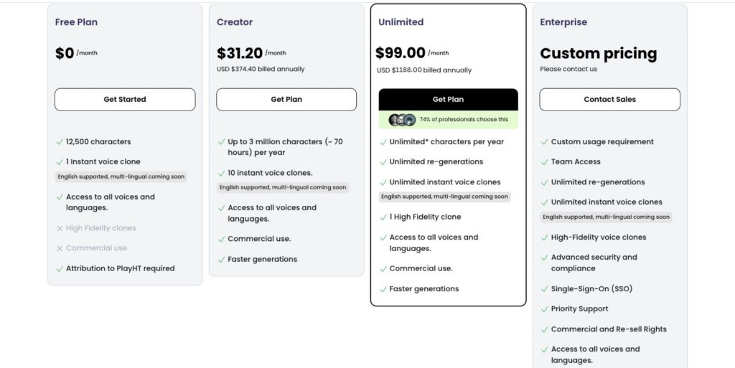
Task: Click the checkmark icon next to 12,500 characters
Action: [x=60, y=142]
